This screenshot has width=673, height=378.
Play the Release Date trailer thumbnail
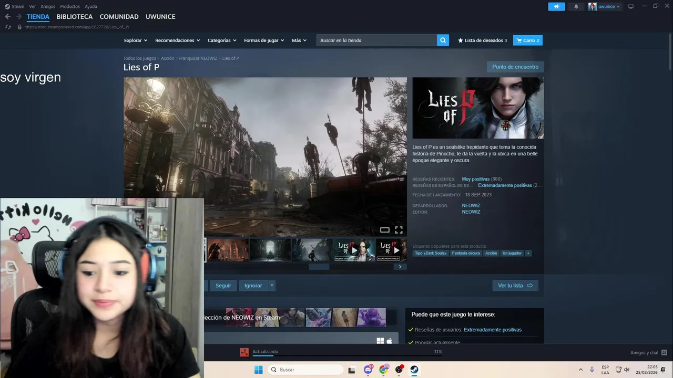coord(354,250)
